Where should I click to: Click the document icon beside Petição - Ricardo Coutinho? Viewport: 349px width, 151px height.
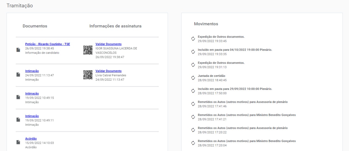(x=19, y=50)
